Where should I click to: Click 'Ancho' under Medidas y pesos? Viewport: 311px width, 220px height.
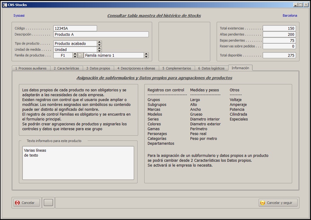195,110
